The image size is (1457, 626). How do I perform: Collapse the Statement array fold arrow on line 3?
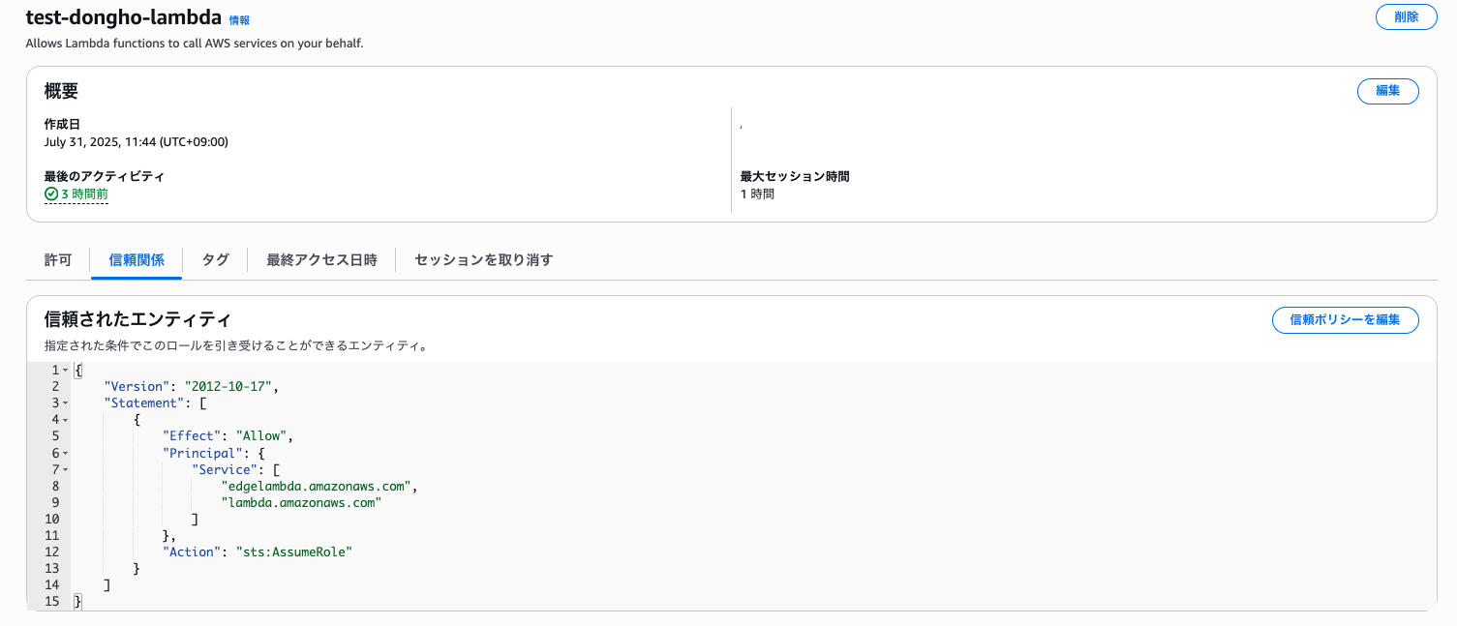pyautogui.click(x=65, y=403)
